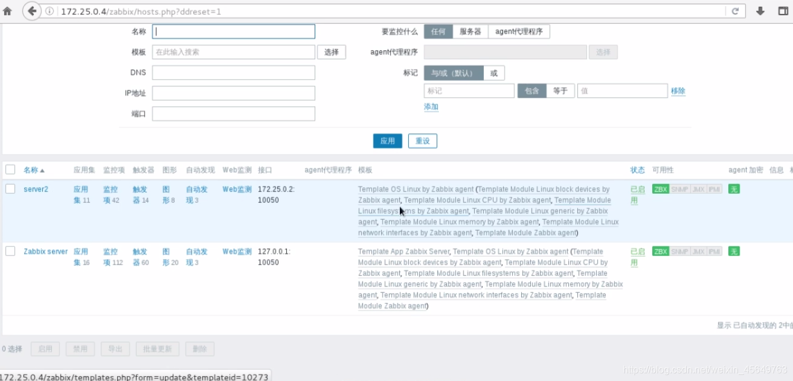The width and height of the screenshot is (793, 381).
Task: Open Web监测 for server2
Action: [237, 190]
